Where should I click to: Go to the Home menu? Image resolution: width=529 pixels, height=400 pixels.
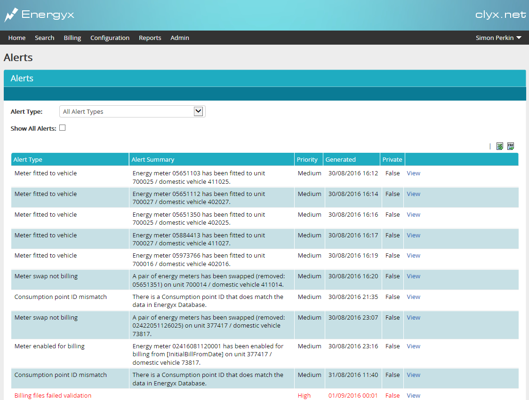[17, 38]
